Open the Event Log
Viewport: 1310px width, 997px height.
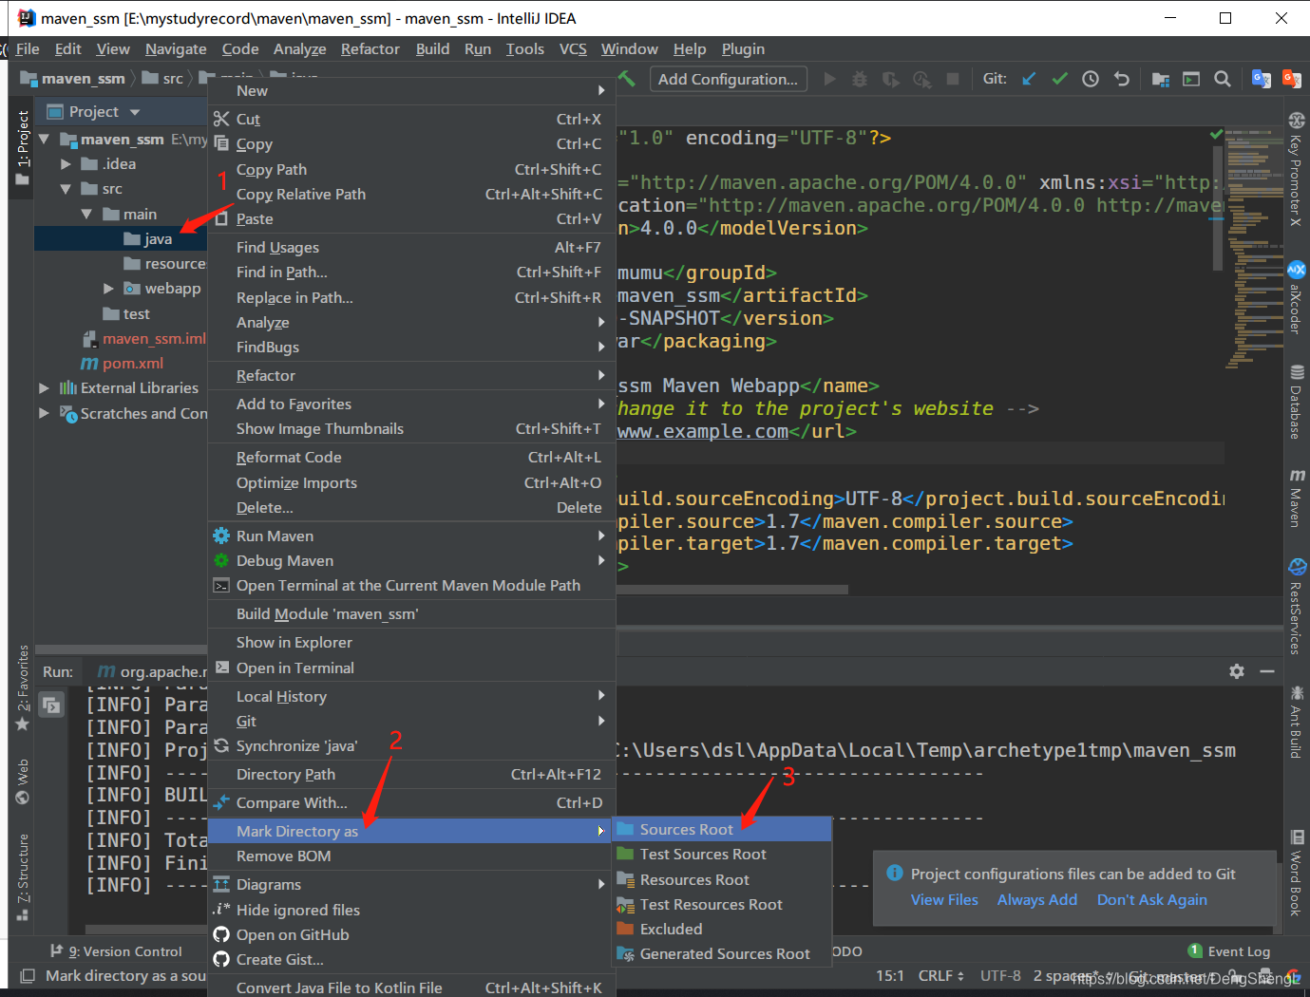1228,951
